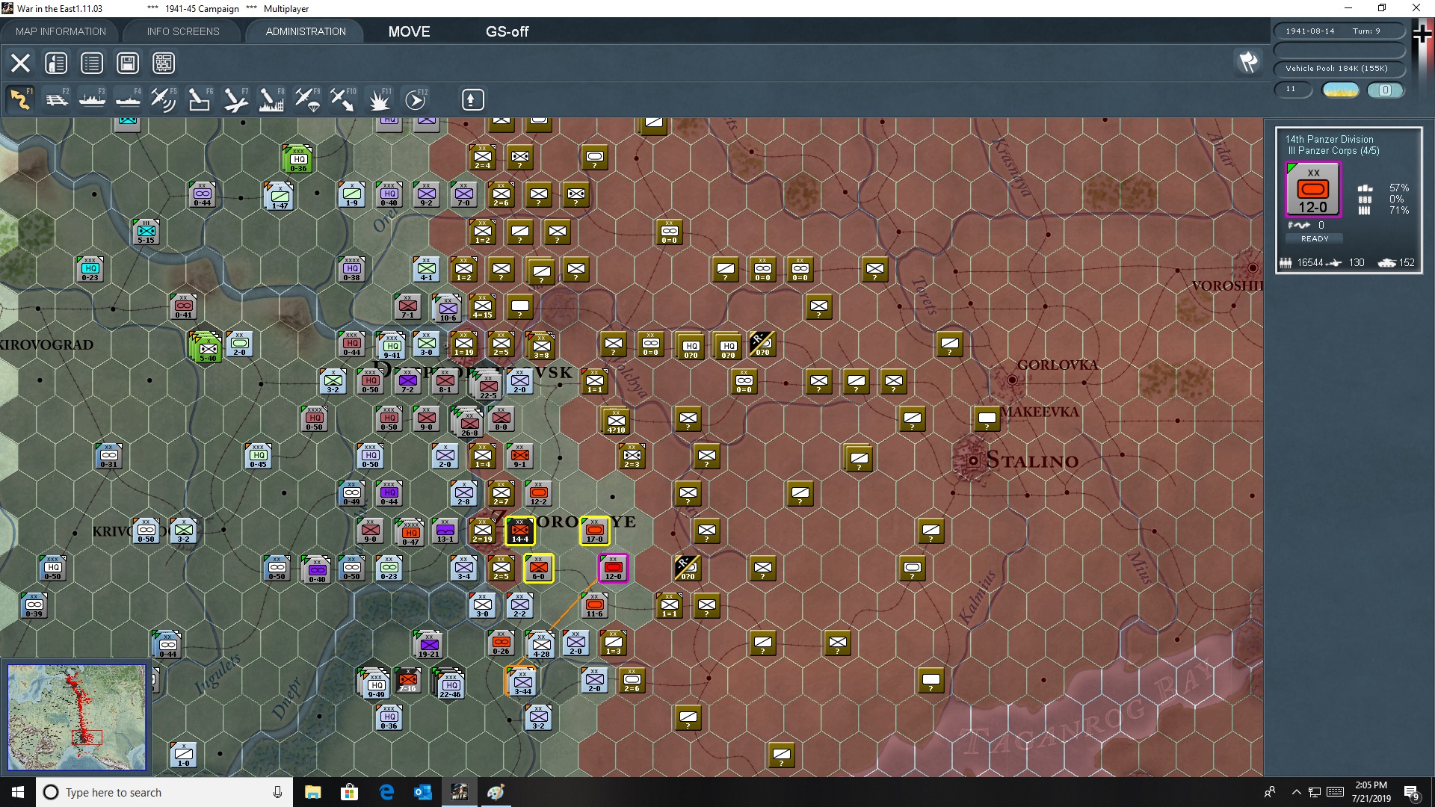
Task: Click the upward arrow box toolbar icon
Action: click(x=472, y=99)
